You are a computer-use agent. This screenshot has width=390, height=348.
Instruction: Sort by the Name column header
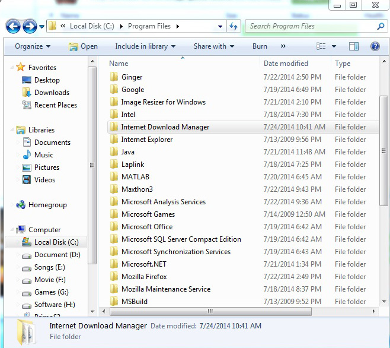click(119, 64)
